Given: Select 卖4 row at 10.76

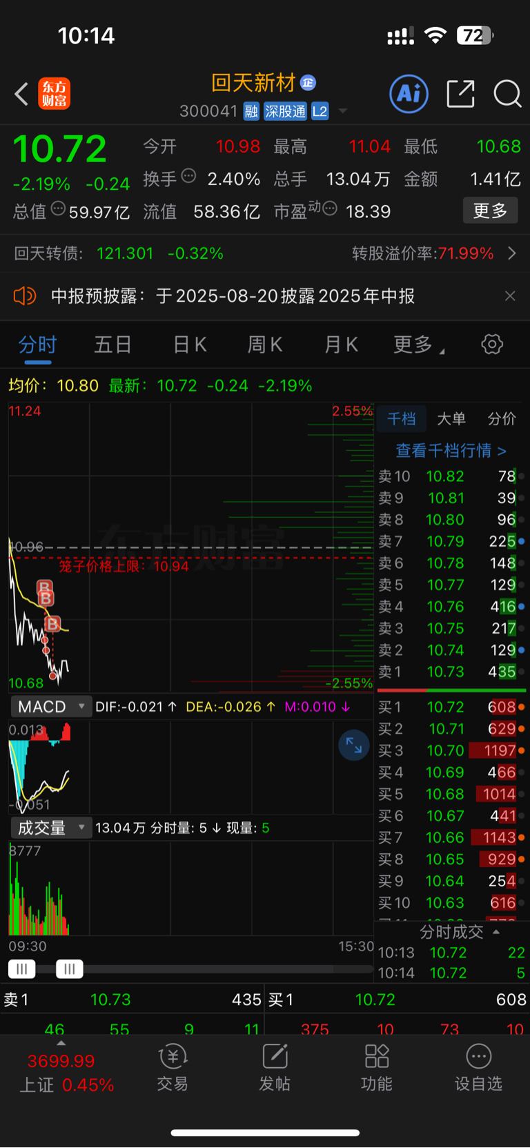Looking at the screenshot, I should 451,607.
